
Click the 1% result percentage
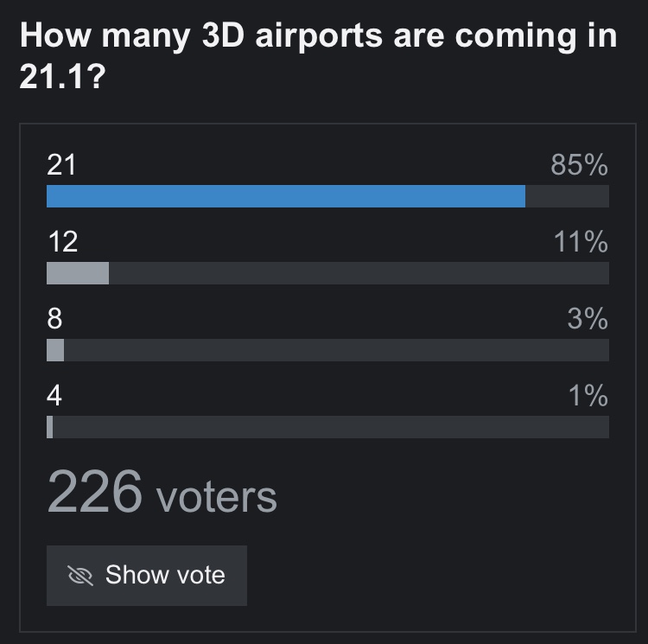[589, 395]
